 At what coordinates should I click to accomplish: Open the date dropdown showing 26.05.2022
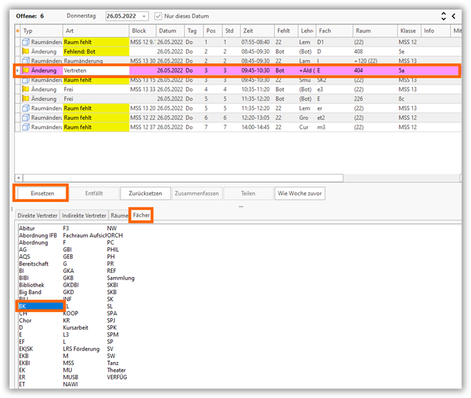pyautogui.click(x=145, y=16)
